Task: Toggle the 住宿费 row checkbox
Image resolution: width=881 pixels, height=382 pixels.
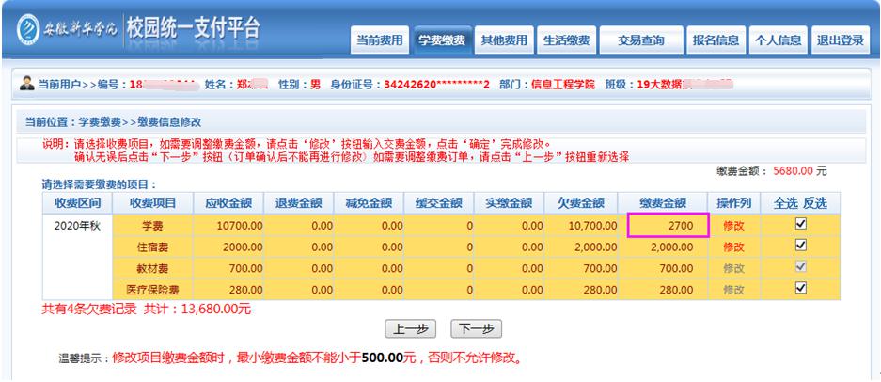Action: click(801, 246)
